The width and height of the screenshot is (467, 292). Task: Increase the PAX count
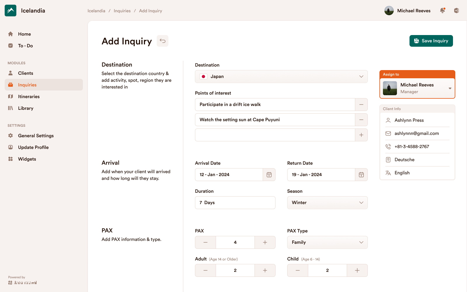(x=265, y=242)
